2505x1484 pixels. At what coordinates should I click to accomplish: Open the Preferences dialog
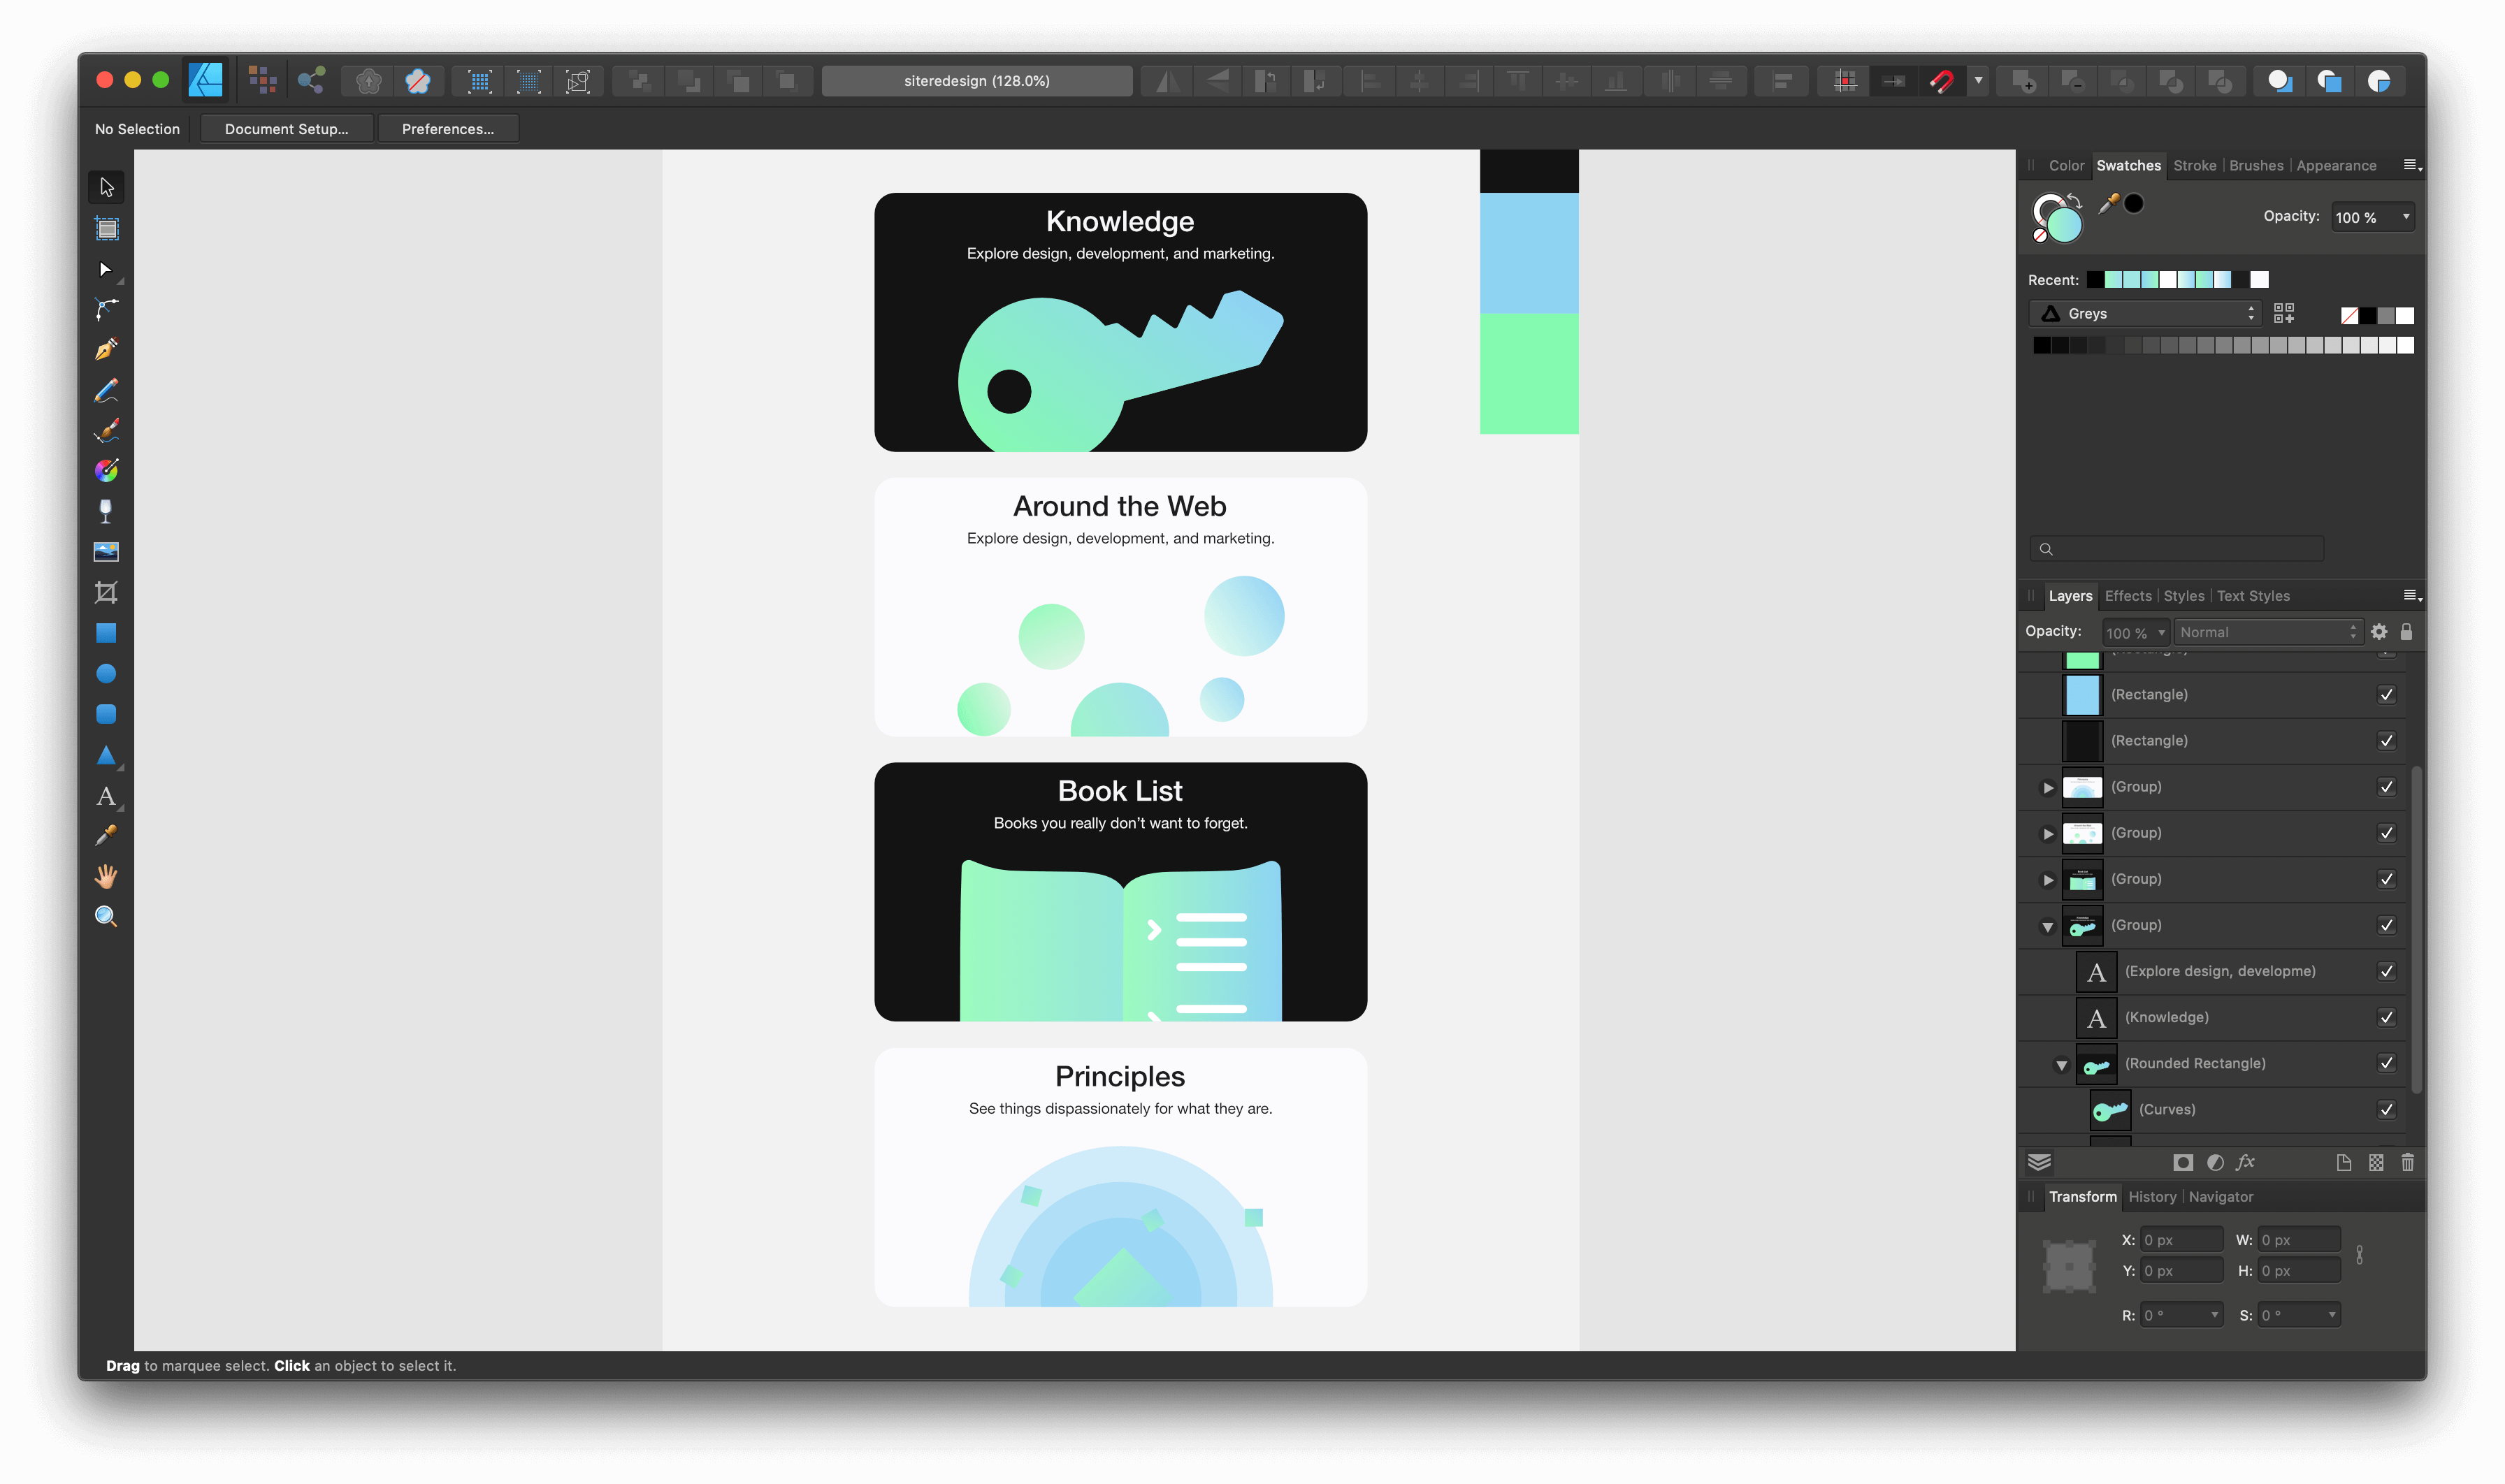[447, 128]
